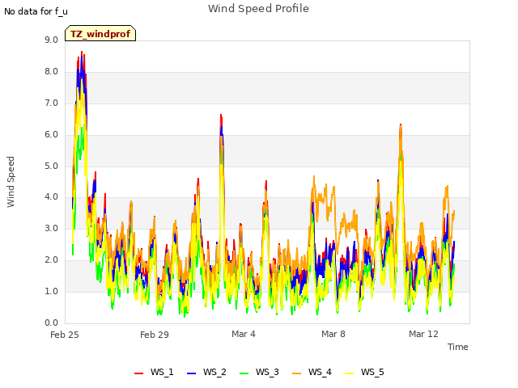This screenshot has width=518, height=388.
Task: Click the Mar 8 x-axis tick label
Action: [333, 334]
